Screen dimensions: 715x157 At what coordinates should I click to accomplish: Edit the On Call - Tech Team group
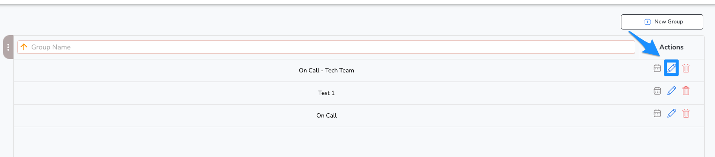tap(671, 68)
